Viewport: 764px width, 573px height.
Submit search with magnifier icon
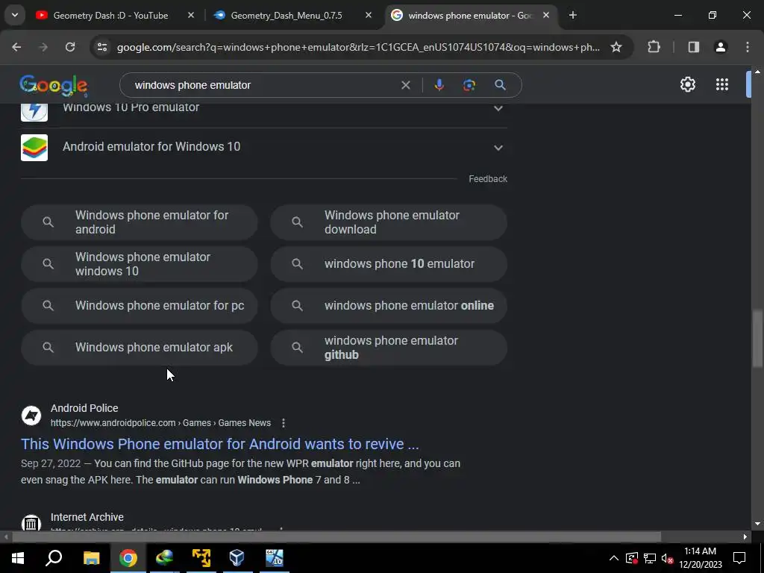coord(500,85)
